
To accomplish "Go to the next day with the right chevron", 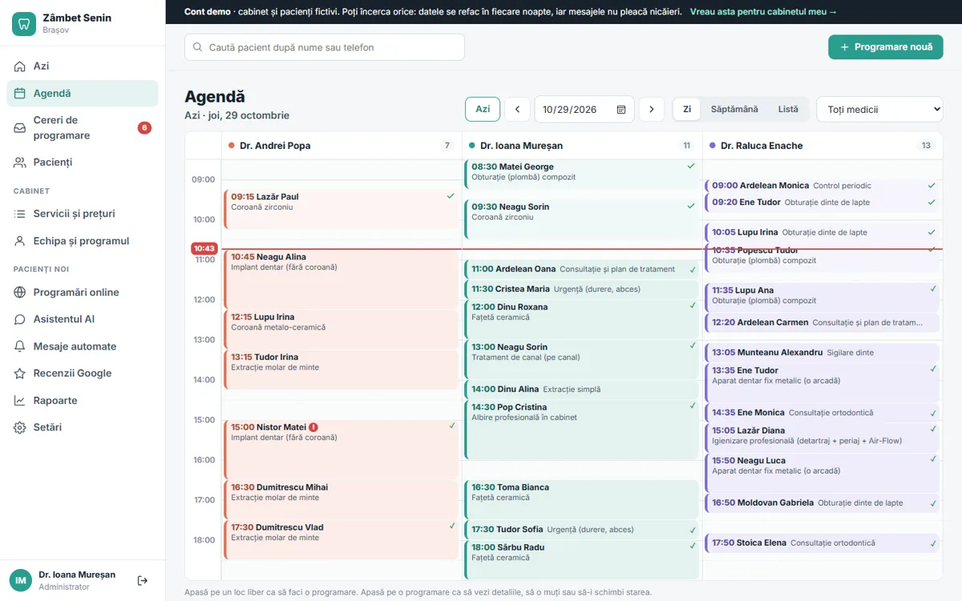I will 651,110.
